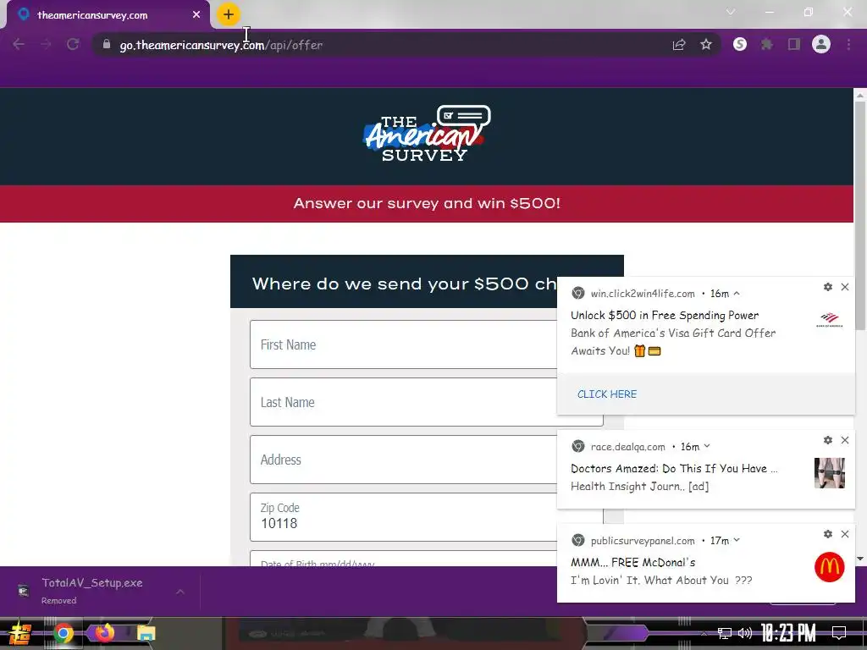
Task: Open the Chrome three-dot menu
Action: [848, 45]
